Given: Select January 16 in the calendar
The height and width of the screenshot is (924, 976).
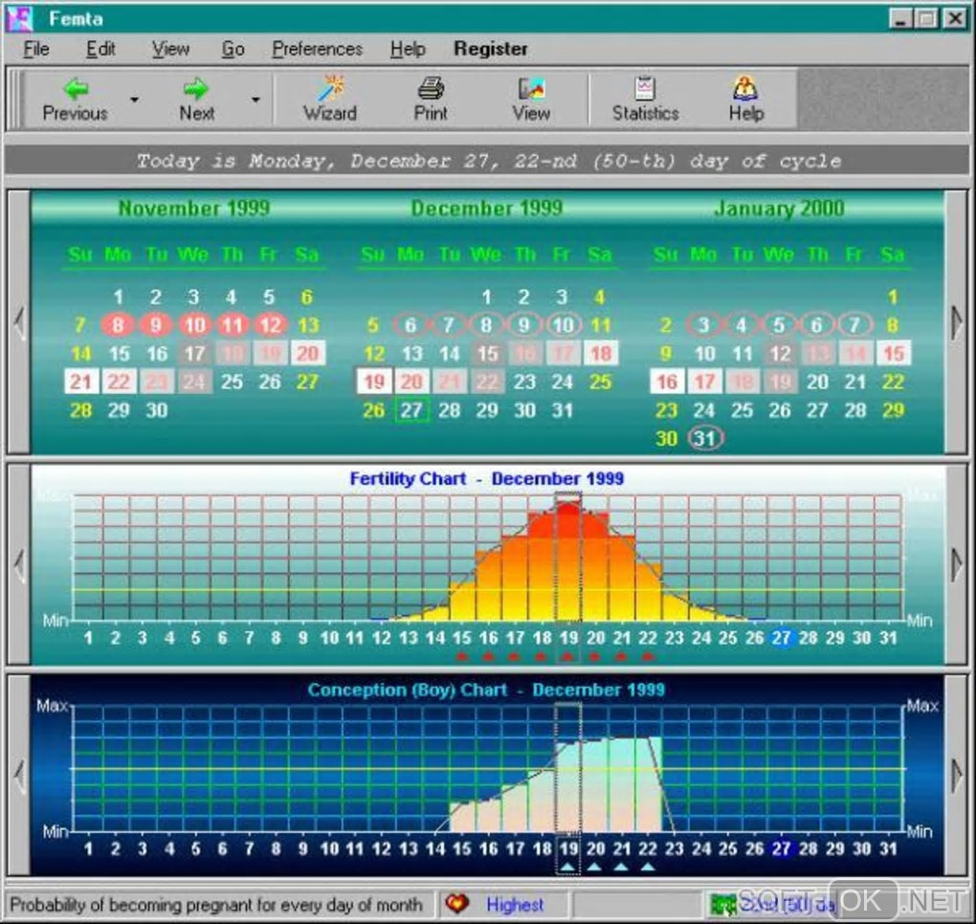Looking at the screenshot, I should pos(667,382).
